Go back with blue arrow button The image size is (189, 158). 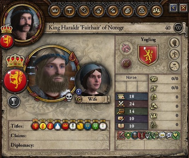coord(173,8)
